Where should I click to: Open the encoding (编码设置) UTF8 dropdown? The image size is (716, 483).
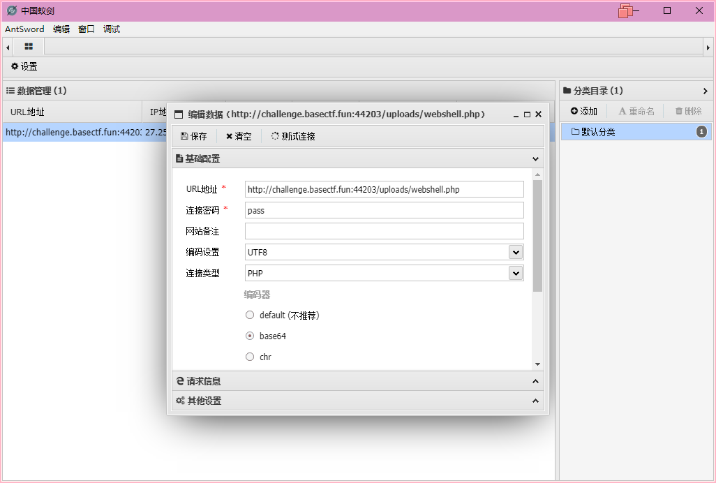(x=516, y=252)
